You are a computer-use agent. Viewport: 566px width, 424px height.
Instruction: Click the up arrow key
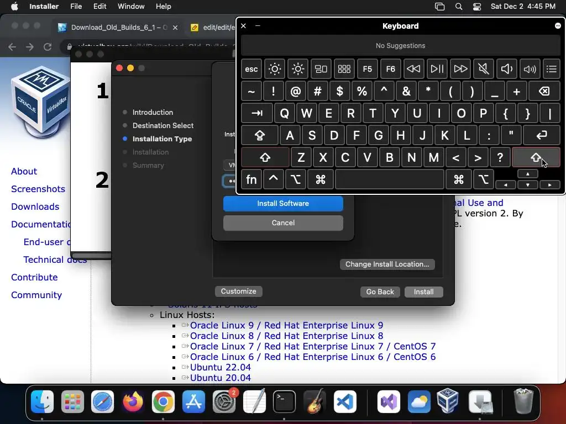point(528,174)
